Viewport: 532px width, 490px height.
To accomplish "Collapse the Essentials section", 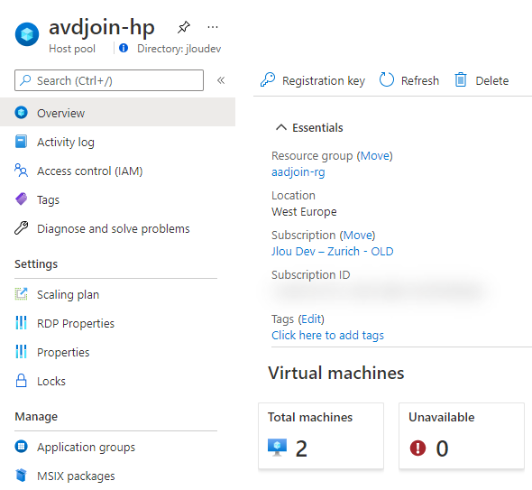I will (281, 127).
